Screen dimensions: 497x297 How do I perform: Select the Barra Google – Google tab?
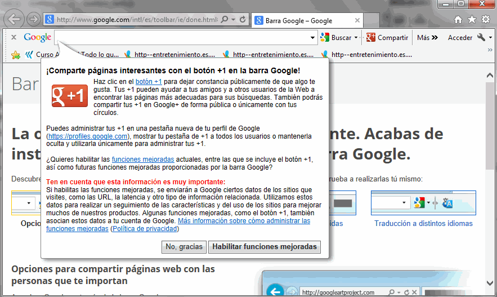click(x=299, y=21)
